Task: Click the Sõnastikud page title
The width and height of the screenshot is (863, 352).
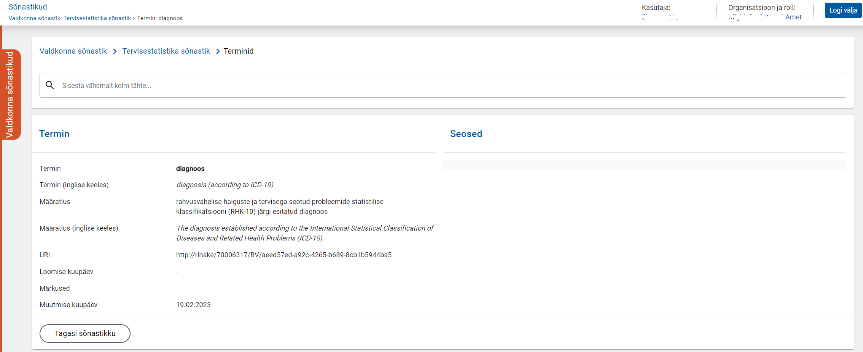Action: coord(28,7)
